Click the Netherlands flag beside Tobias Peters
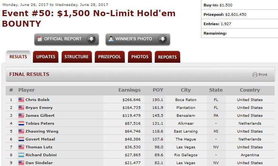The image size is (278, 166). coord(21,124)
